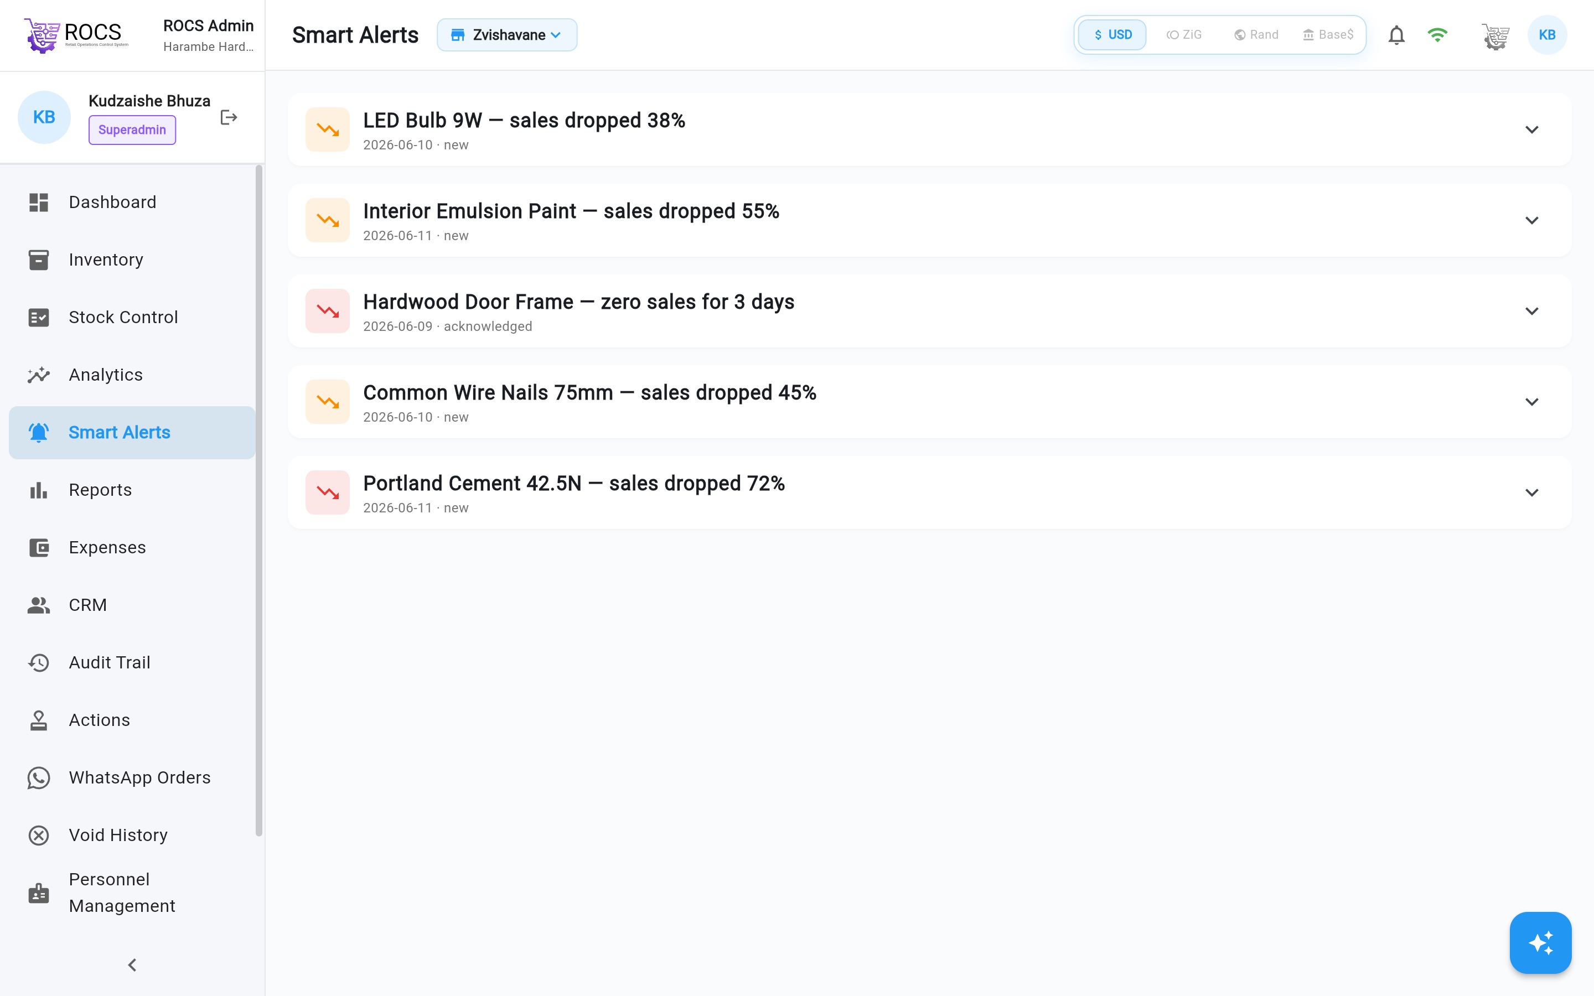This screenshot has height=996, width=1594.
Task: Click the Dashboard grid icon
Action: click(x=39, y=202)
